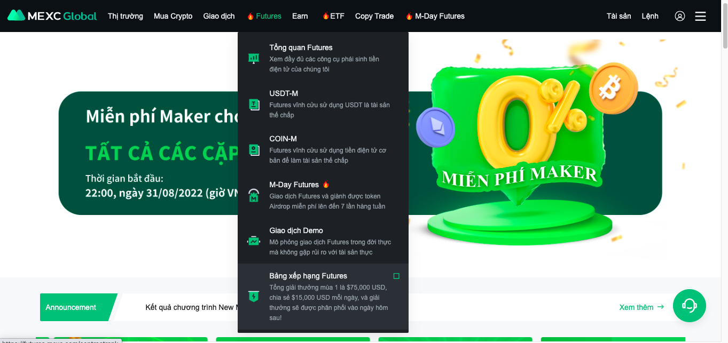The image size is (728, 343).
Task: Click the COIN-M icon in dropdown
Action: 254,150
